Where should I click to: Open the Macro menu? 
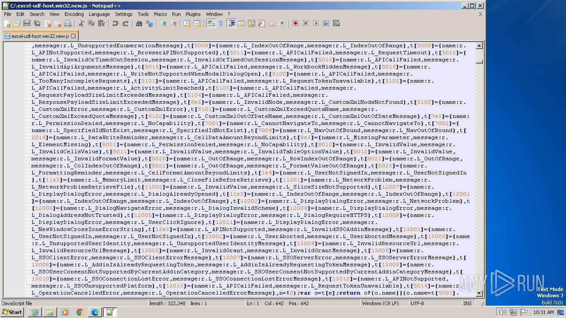(x=161, y=14)
